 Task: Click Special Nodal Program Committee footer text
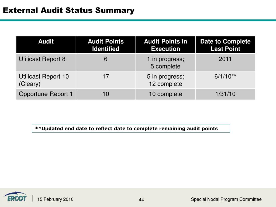[226, 199]
